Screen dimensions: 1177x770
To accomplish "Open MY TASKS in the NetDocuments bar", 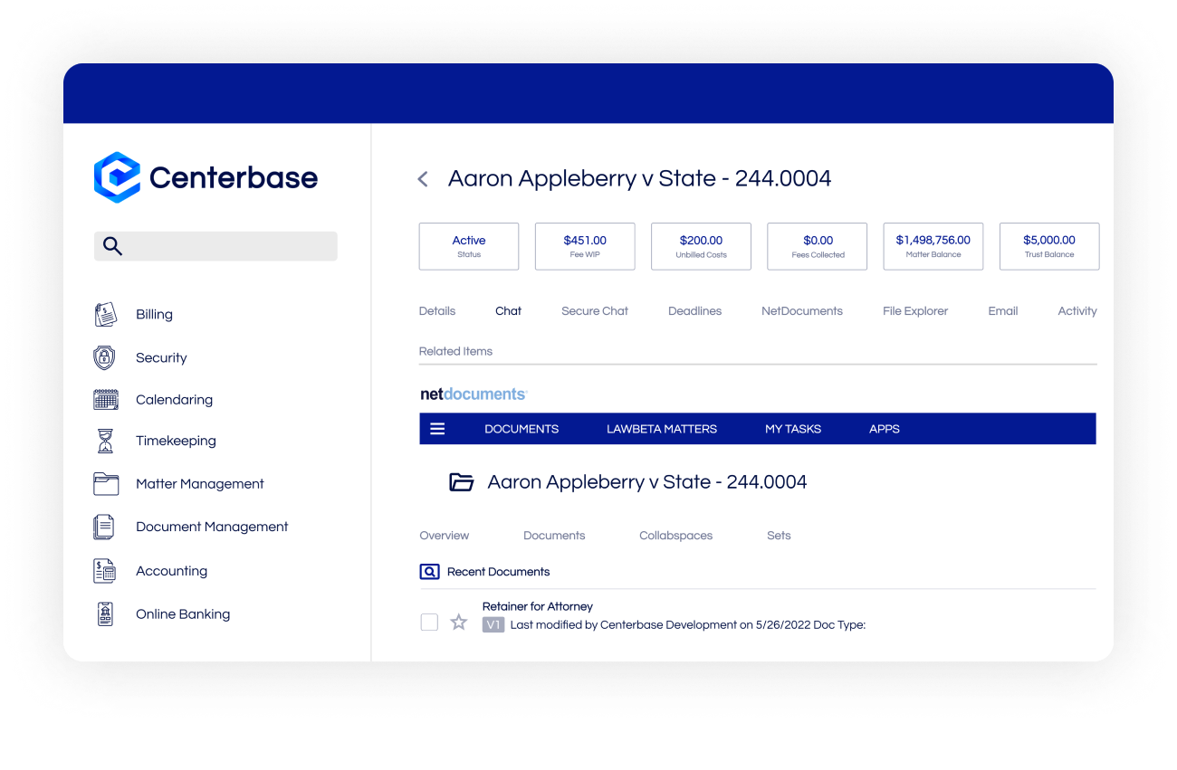I will coord(793,429).
